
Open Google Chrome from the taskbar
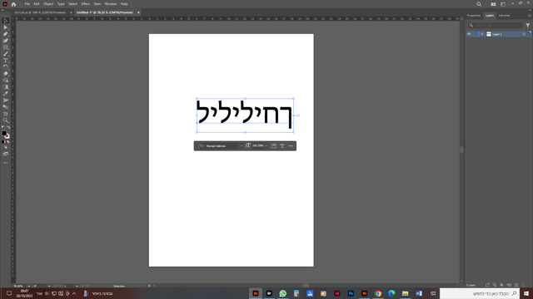(378, 293)
